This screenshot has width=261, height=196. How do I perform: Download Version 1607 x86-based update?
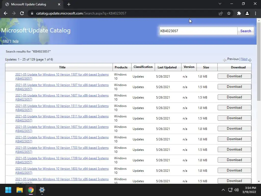pos(234,97)
